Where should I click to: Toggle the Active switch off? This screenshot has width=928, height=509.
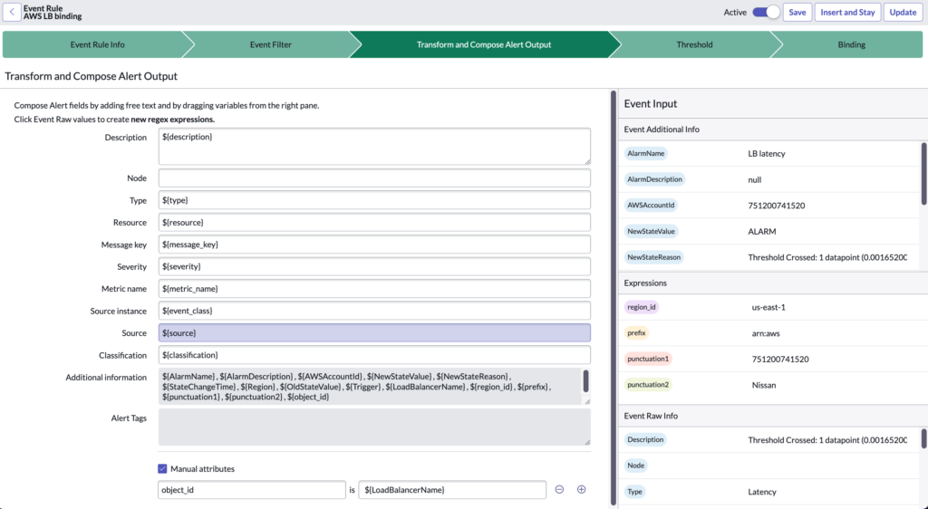click(x=766, y=13)
